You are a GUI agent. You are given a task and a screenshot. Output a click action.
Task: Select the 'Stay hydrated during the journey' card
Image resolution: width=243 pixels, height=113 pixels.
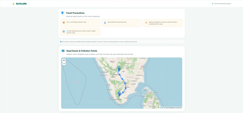click(122, 23)
